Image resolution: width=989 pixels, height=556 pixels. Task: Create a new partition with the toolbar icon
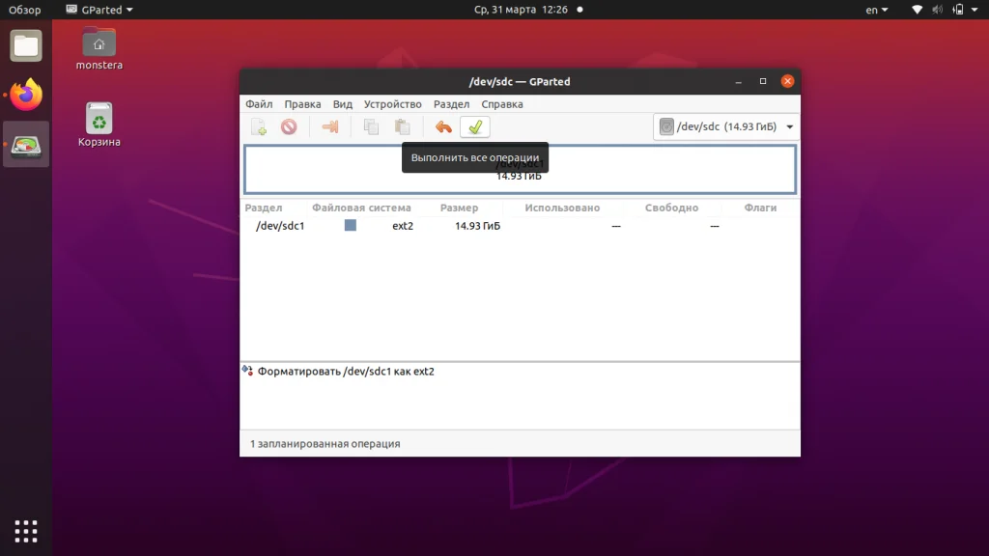click(258, 126)
